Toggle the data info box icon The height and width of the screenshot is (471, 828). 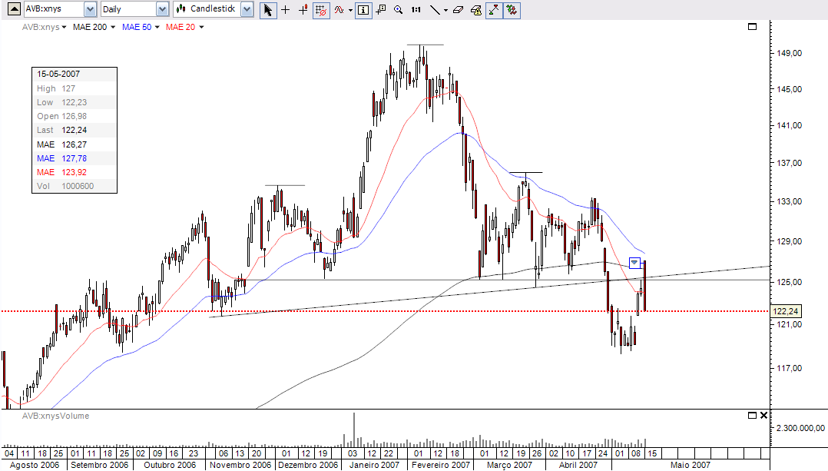363,9
